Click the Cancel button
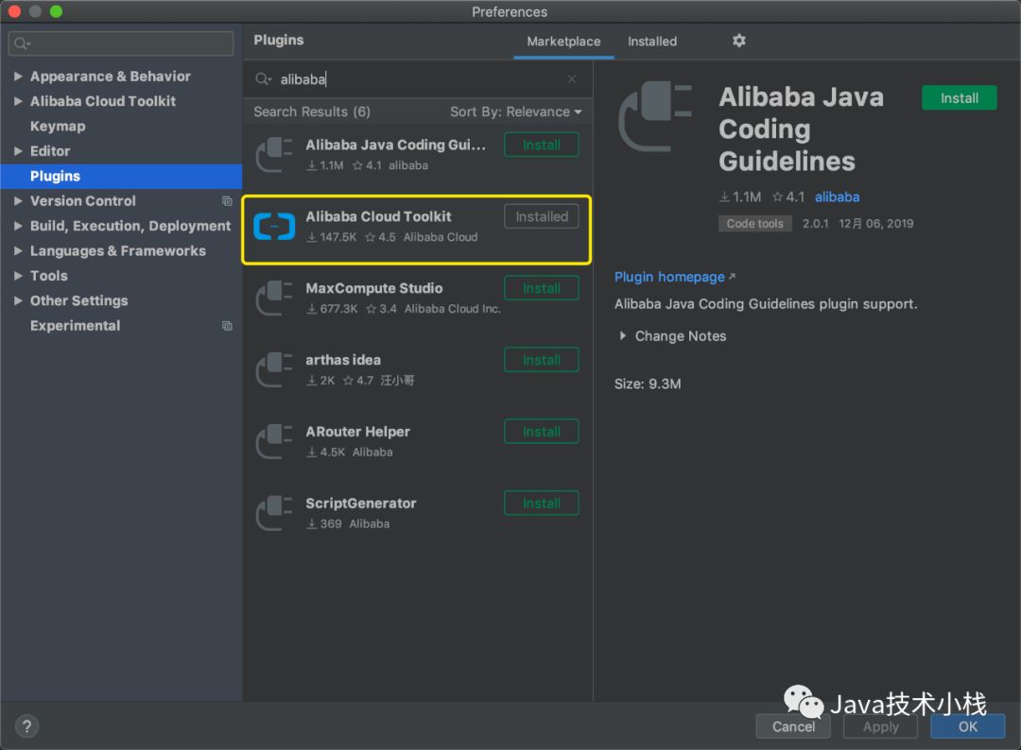1021x750 pixels. pyautogui.click(x=793, y=726)
